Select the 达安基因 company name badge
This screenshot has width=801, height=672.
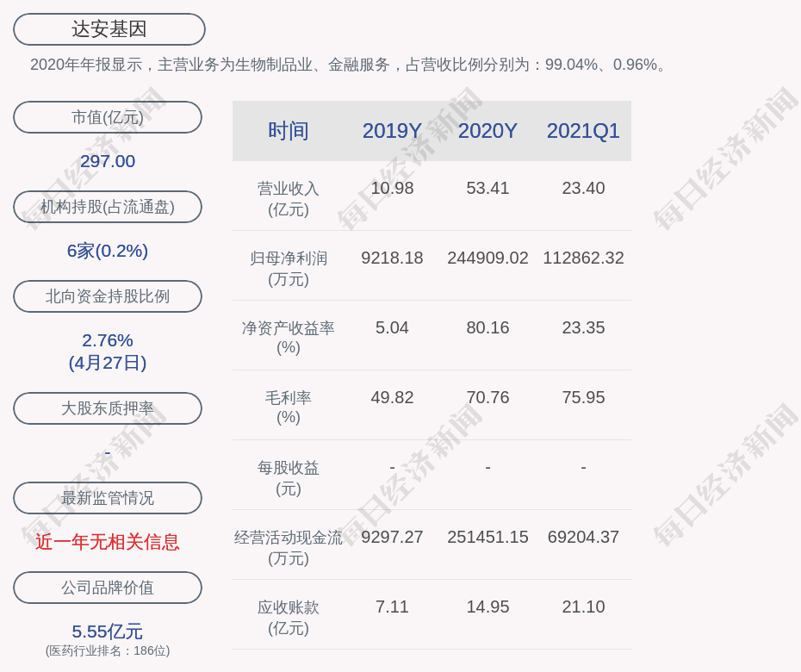coord(109,28)
